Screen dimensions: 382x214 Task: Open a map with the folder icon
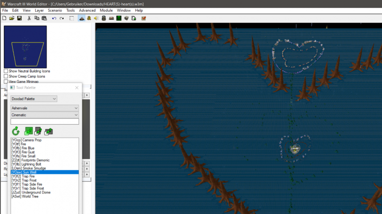pos(12,18)
